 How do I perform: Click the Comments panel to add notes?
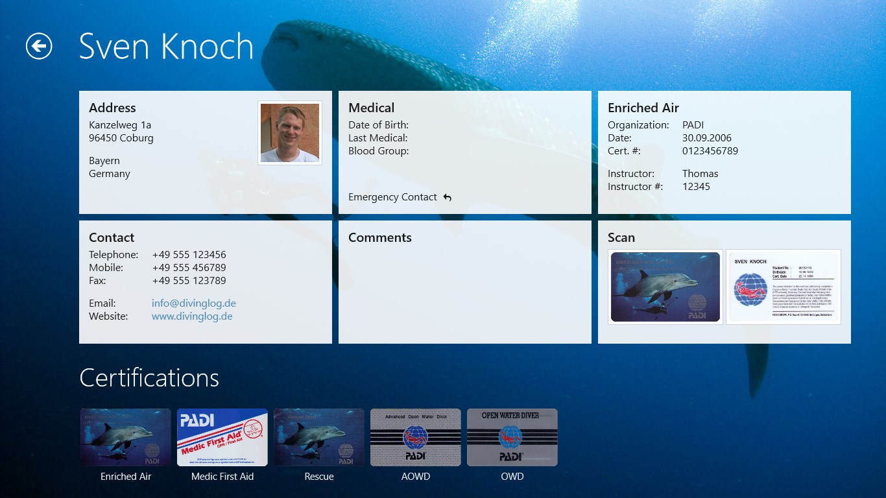coord(464,285)
